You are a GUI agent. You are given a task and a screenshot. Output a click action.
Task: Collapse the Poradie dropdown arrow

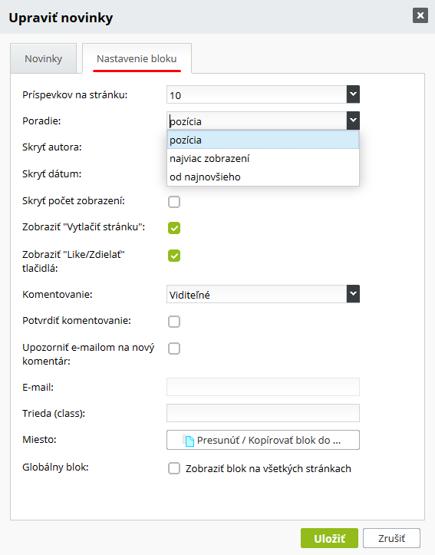pyautogui.click(x=353, y=121)
